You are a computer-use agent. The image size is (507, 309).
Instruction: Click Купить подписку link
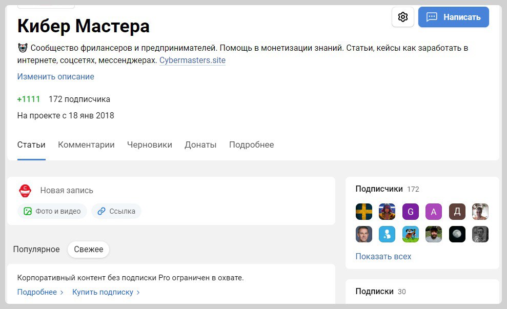(x=103, y=292)
